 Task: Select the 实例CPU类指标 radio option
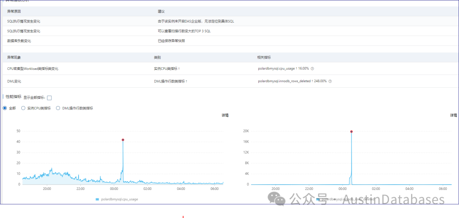pyautogui.click(x=23, y=108)
